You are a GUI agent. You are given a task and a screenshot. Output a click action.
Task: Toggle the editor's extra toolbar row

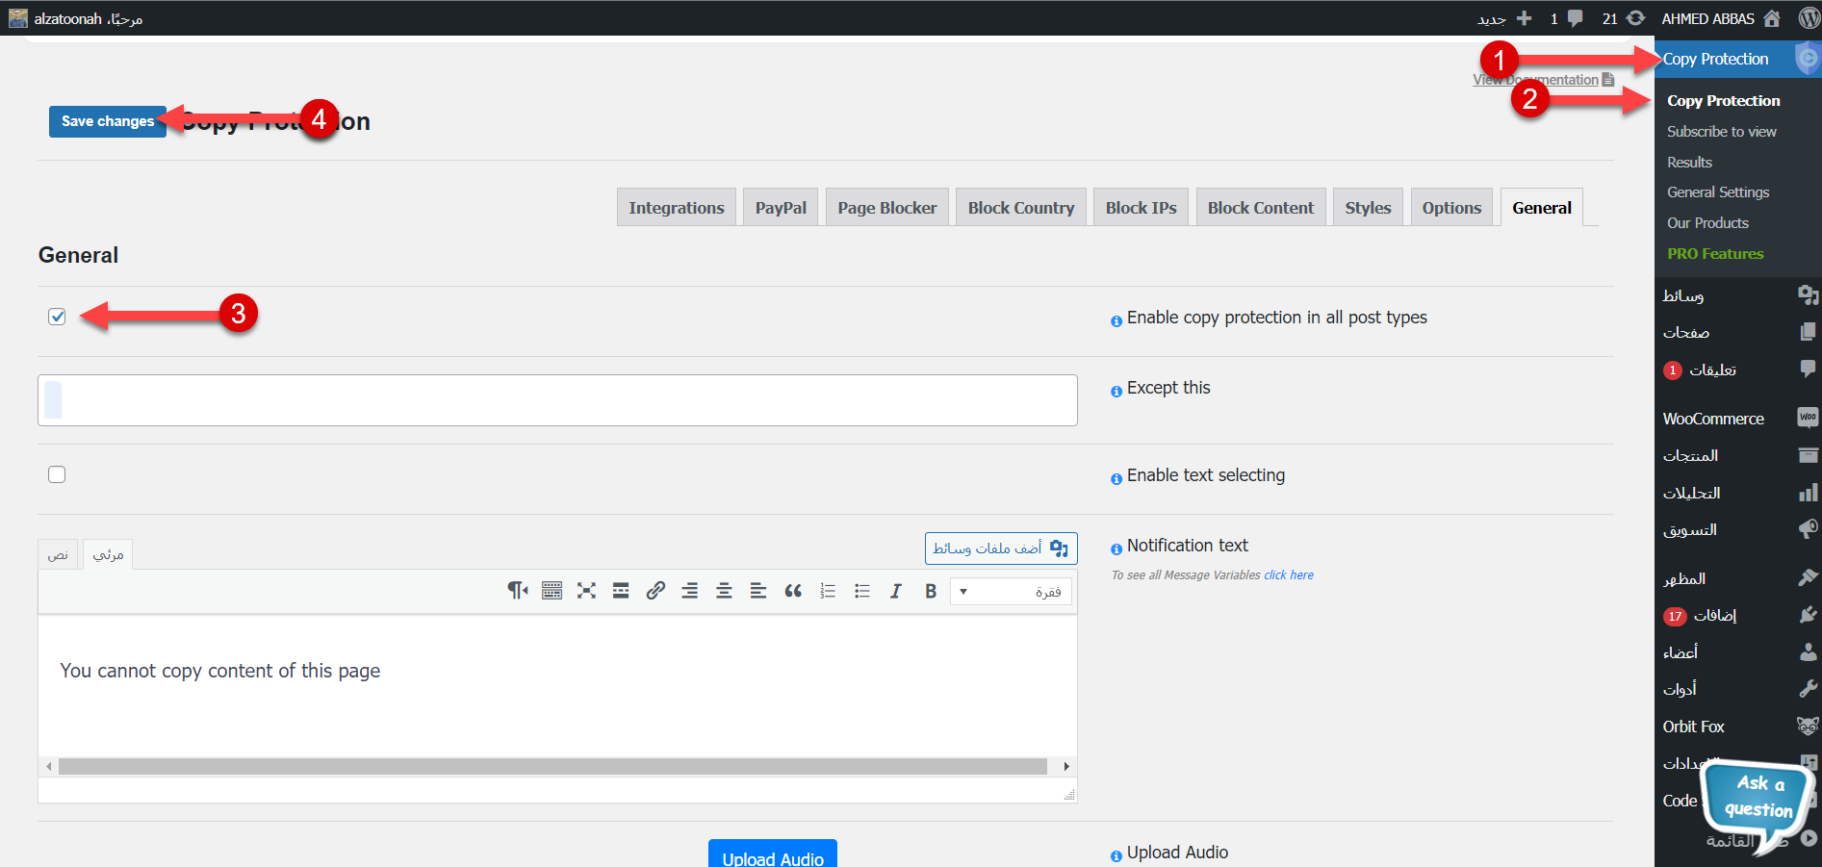552,591
